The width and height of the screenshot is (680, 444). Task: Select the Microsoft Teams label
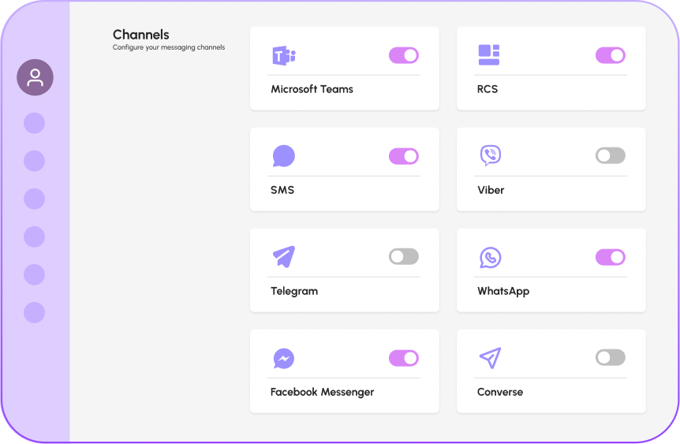312,89
